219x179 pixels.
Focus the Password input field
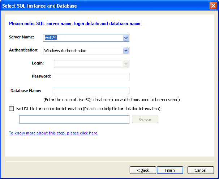tap(91, 77)
